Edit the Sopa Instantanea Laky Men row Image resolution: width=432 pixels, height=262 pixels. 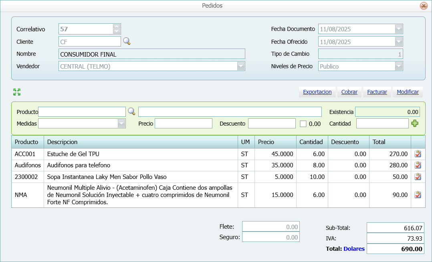[418, 177]
